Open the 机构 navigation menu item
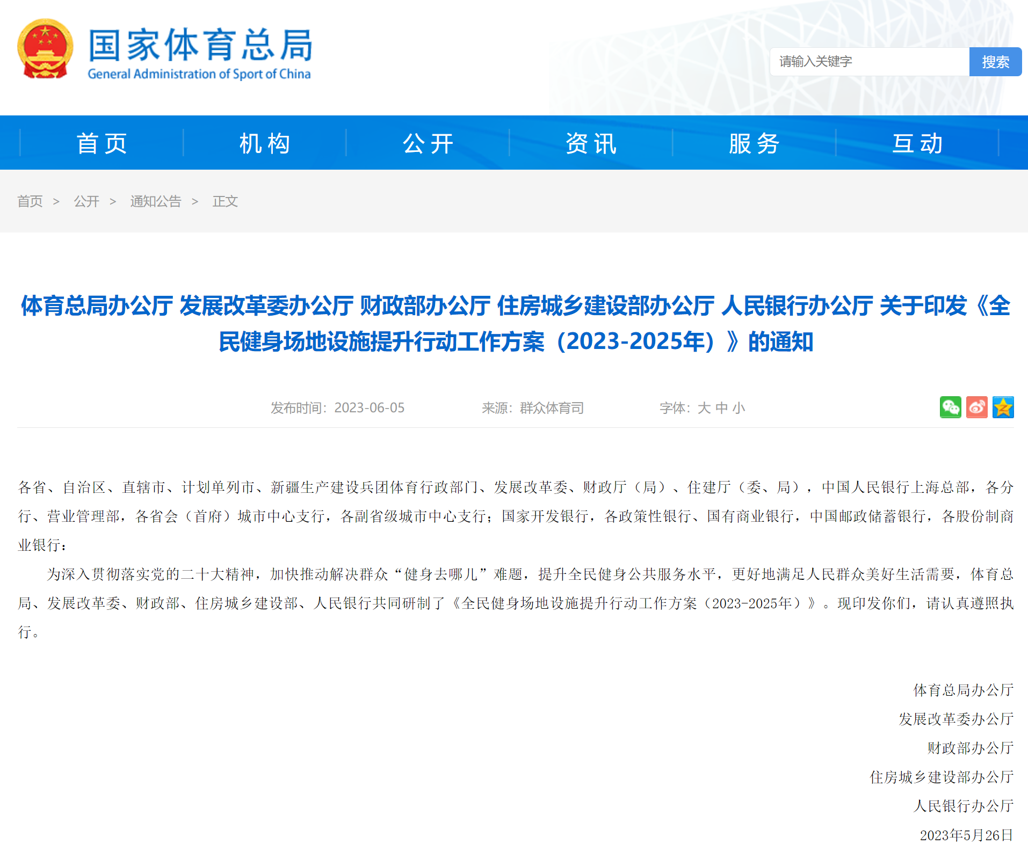1028x852 pixels. pos(265,143)
